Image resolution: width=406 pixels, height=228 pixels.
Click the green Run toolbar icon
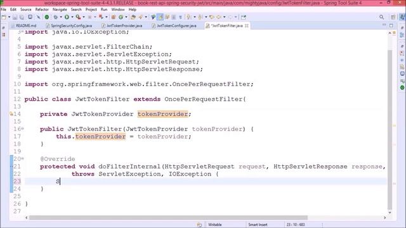[67, 17]
